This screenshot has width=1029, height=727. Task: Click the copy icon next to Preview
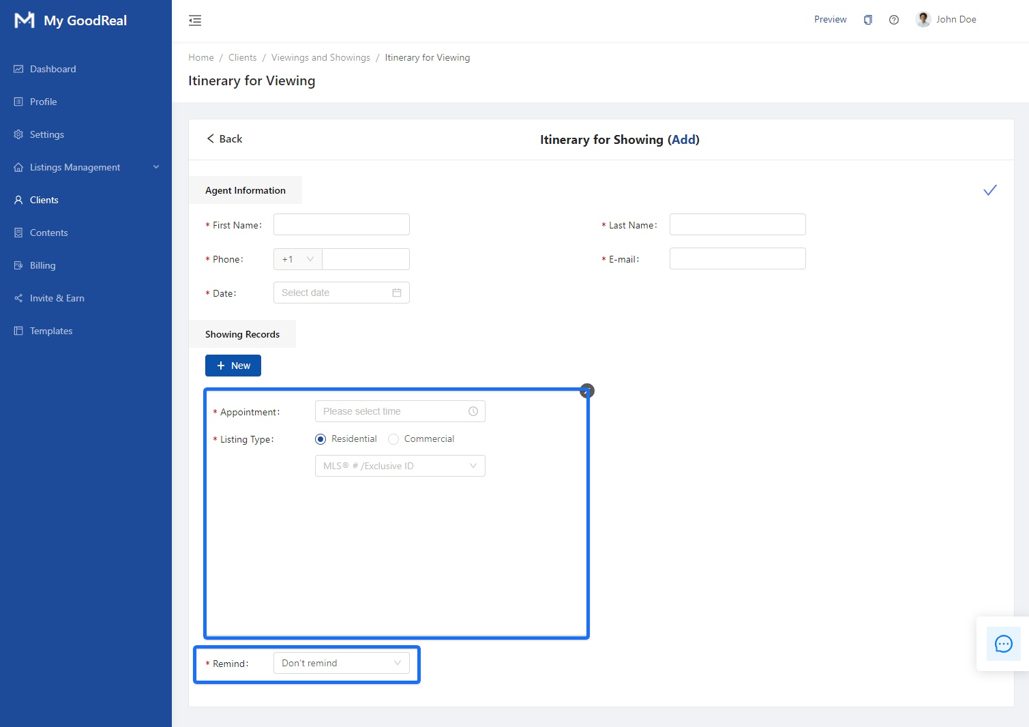[867, 20]
